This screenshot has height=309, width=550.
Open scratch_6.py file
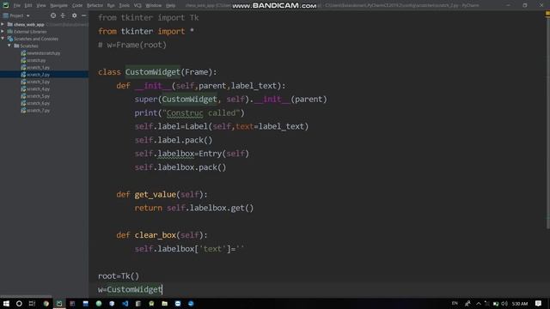pos(38,103)
